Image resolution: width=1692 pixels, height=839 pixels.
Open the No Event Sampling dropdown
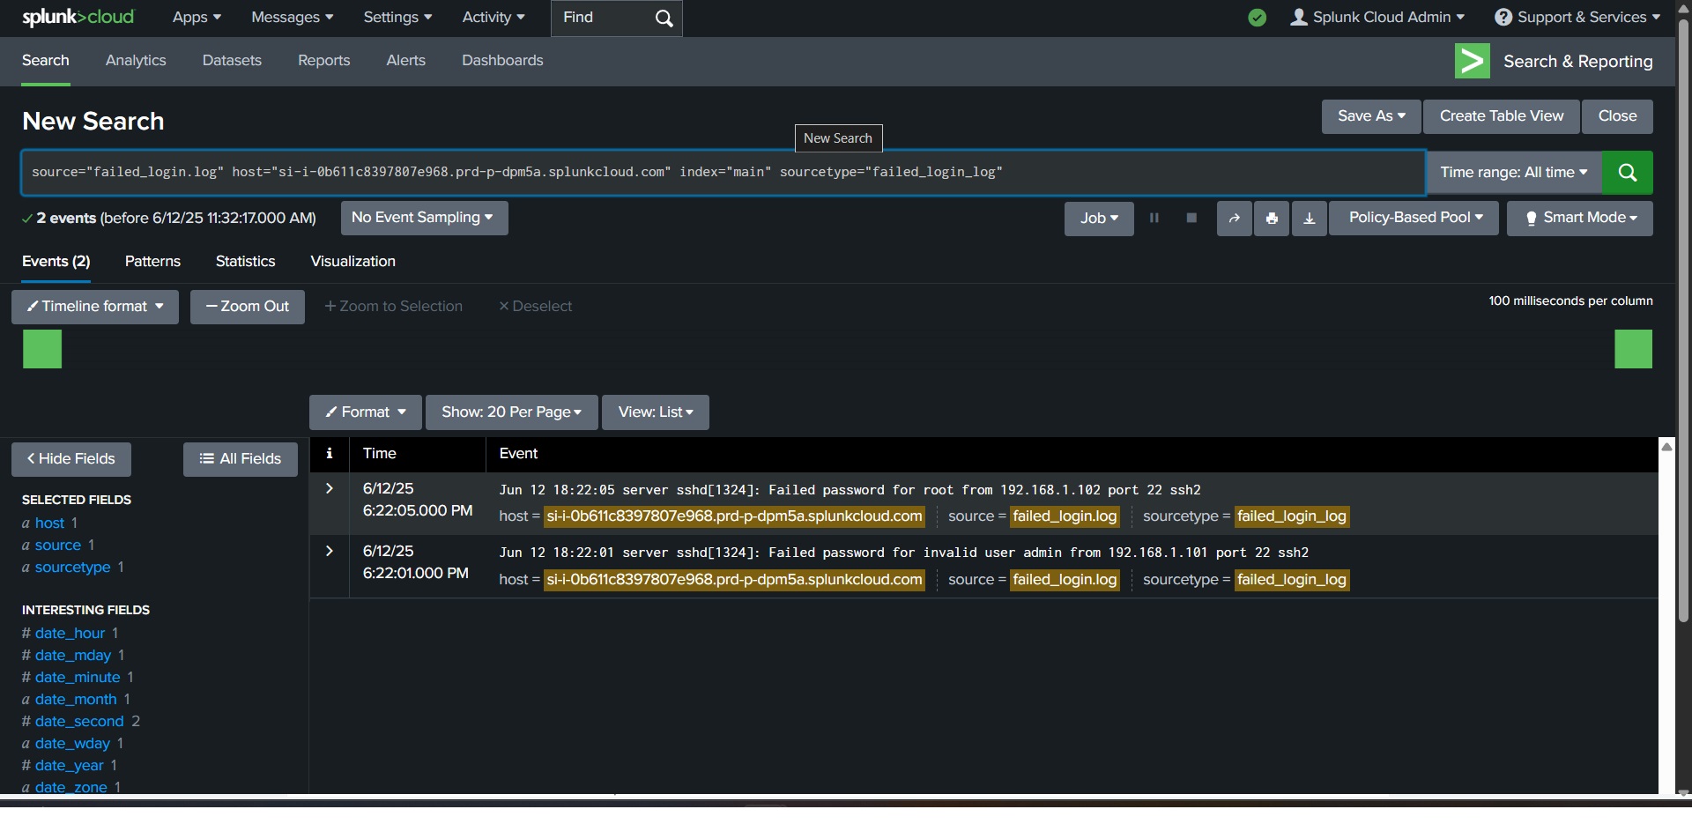tap(425, 218)
